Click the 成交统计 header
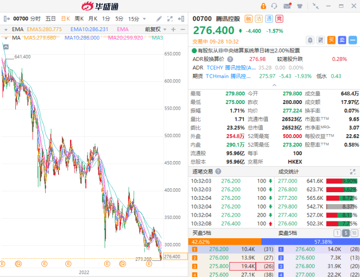360x277 pixels. [288, 172]
